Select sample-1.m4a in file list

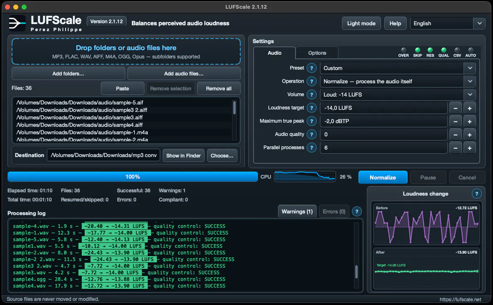pos(82,133)
